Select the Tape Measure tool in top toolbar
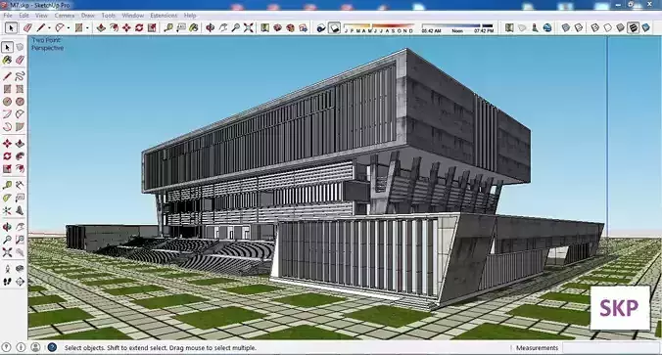662x355 pixels. coord(168,27)
